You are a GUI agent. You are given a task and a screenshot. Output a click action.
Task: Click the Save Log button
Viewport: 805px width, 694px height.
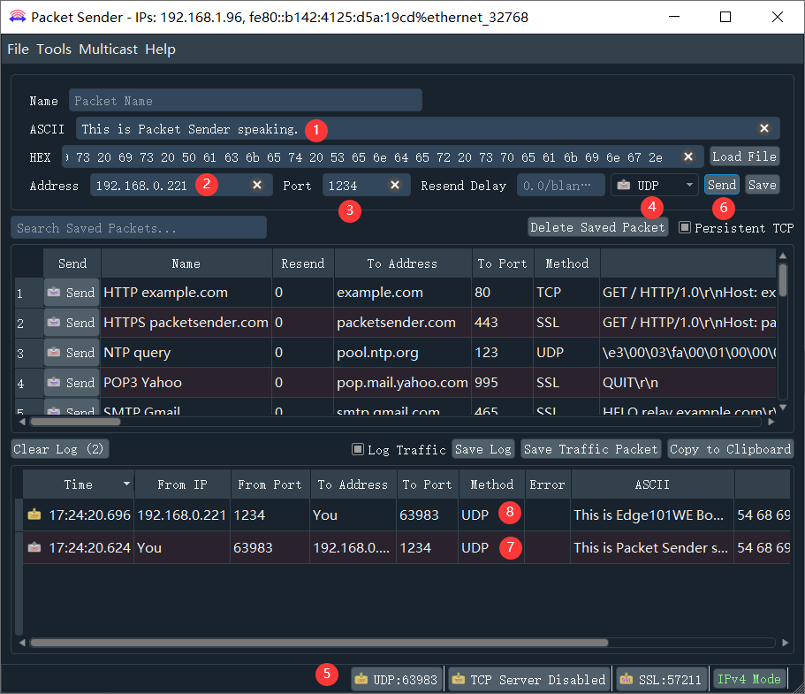(483, 449)
